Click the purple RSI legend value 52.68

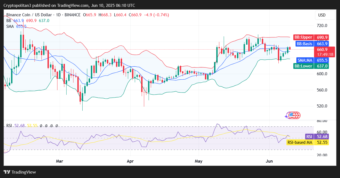20,126
